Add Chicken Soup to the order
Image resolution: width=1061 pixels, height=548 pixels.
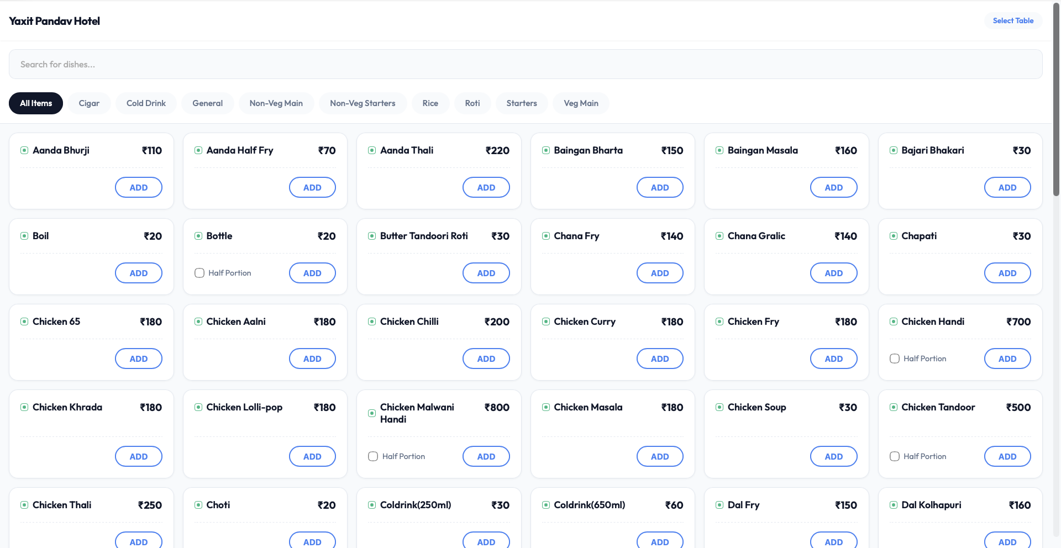click(834, 456)
